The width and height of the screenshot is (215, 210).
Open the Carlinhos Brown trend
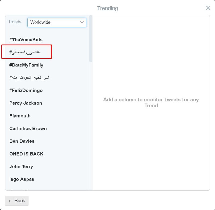pos(28,128)
